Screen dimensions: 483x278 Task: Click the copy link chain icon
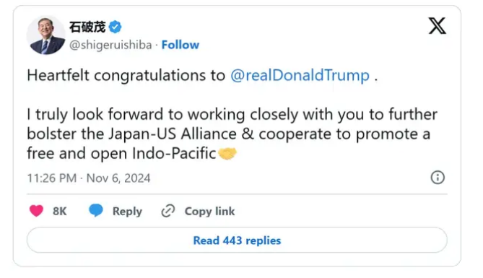click(x=168, y=211)
